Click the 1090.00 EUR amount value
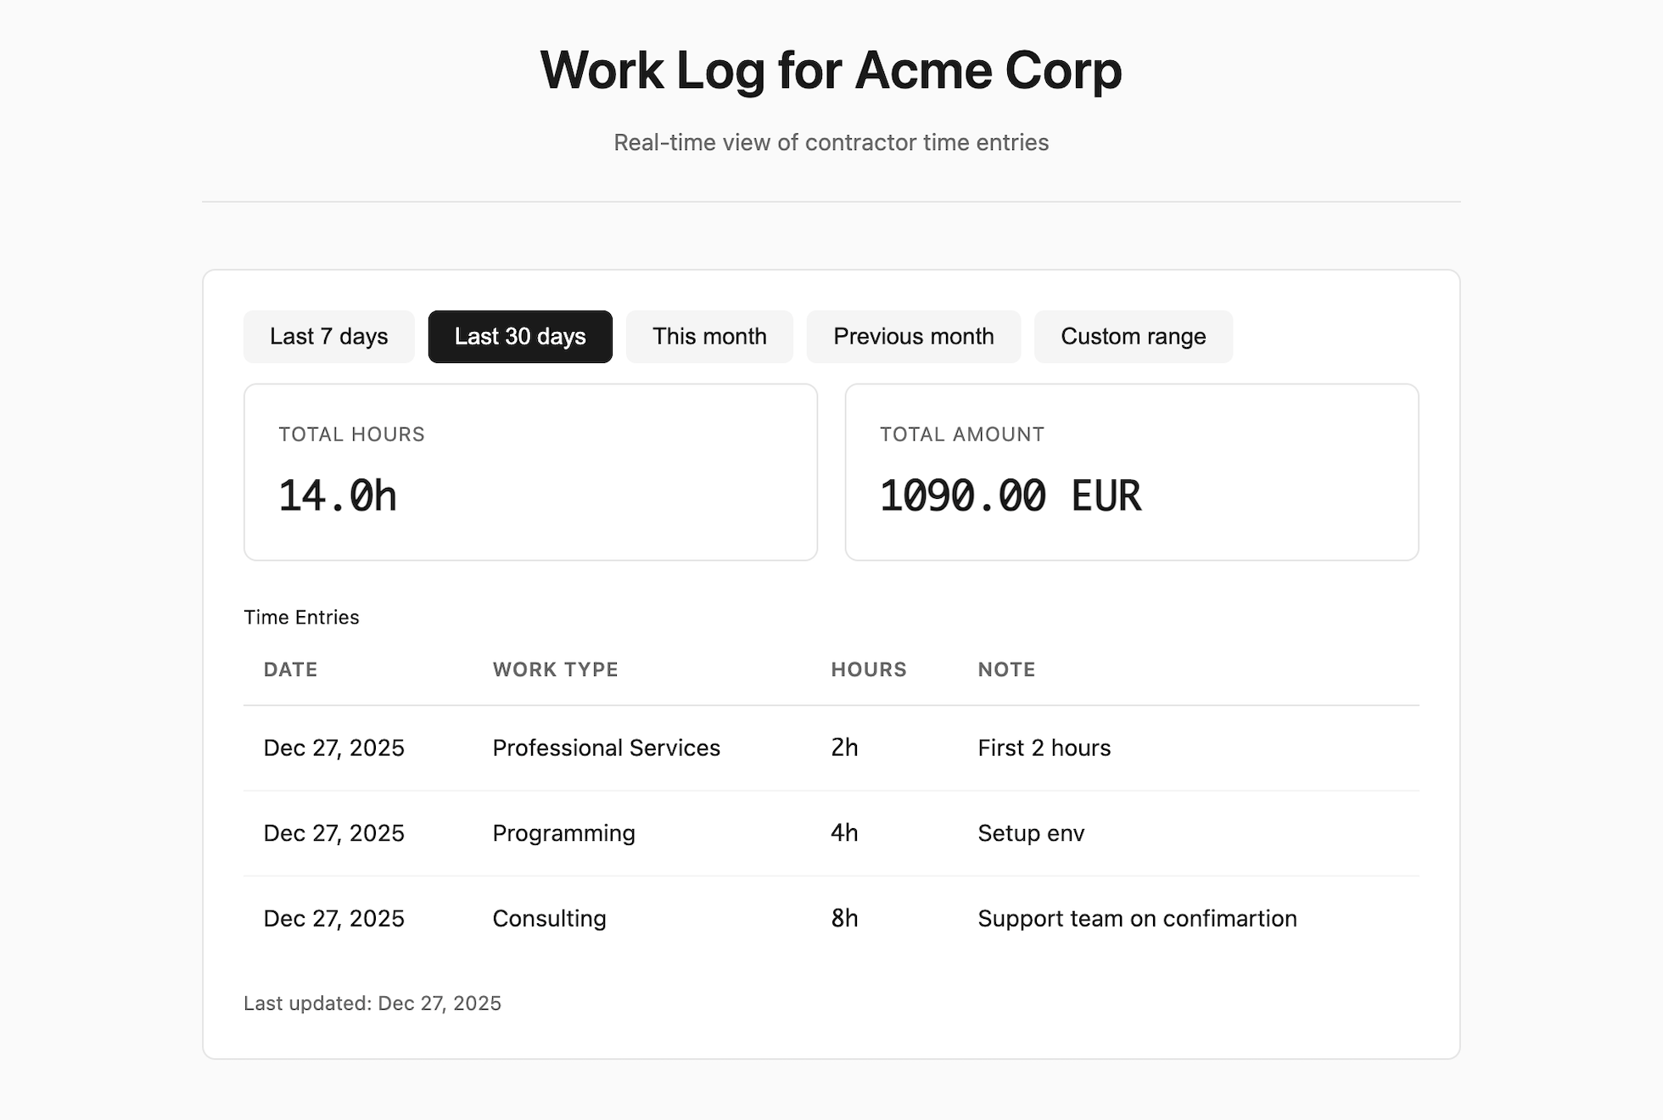Image resolution: width=1663 pixels, height=1120 pixels. (x=1010, y=496)
